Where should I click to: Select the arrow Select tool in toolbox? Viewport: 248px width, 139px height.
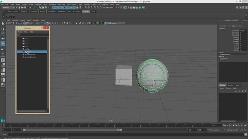tap(3, 24)
